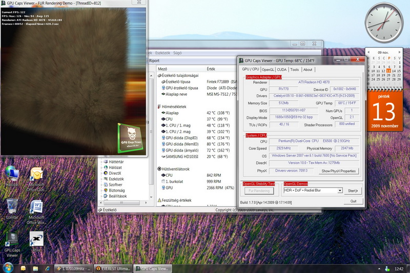Expand the Háttértár node in EVEREST tree

tap(101, 162)
